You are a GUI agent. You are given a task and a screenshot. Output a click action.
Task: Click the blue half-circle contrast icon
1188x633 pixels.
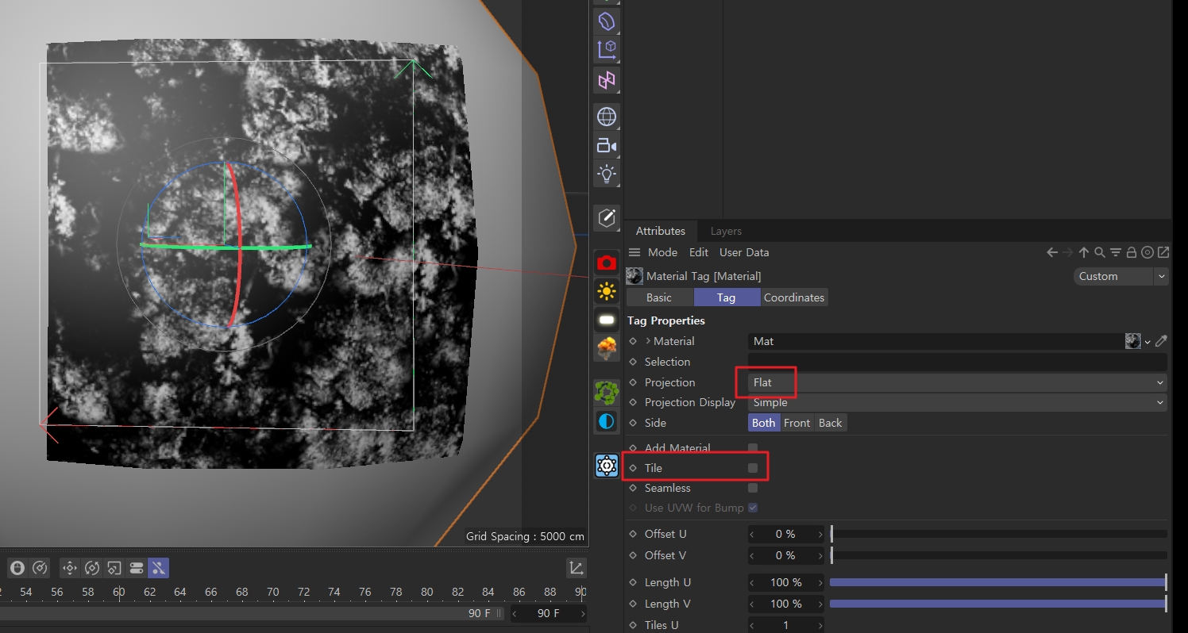(607, 421)
